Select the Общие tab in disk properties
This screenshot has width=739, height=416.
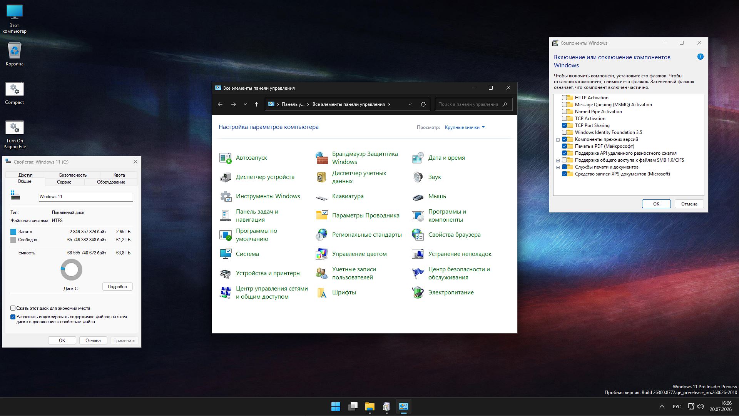tap(25, 181)
